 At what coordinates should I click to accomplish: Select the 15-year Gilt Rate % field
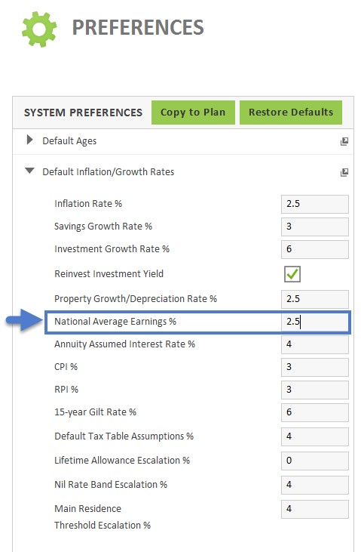[314, 412]
